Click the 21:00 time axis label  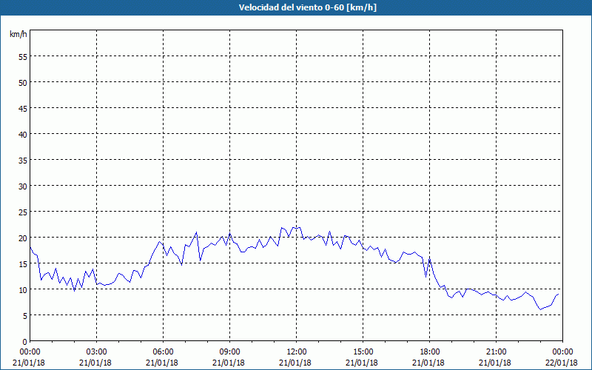click(x=496, y=352)
